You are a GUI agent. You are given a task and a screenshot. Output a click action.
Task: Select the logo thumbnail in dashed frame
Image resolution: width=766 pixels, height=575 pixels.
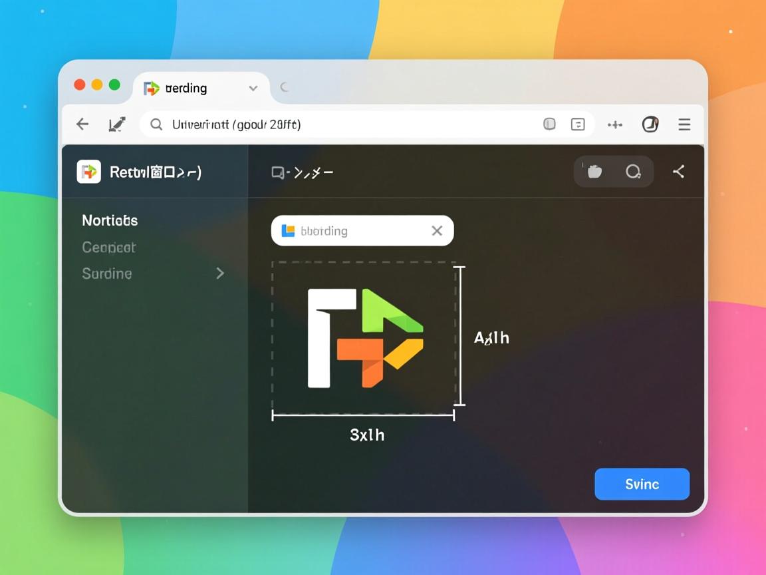(x=364, y=337)
